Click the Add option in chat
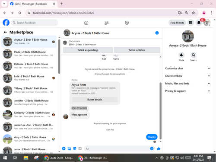 [x=104, y=57]
